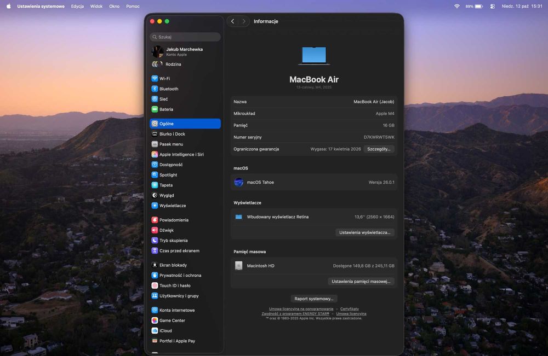Click the battery status in menu bar
Viewport: 548px width, 356px height.
click(x=474, y=6)
